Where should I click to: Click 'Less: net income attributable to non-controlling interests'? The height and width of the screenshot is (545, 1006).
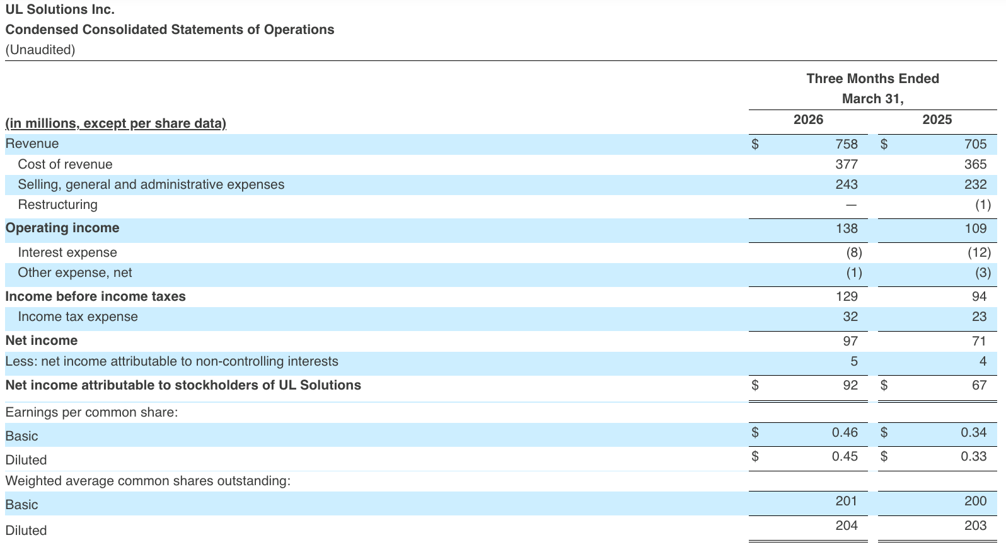point(171,361)
